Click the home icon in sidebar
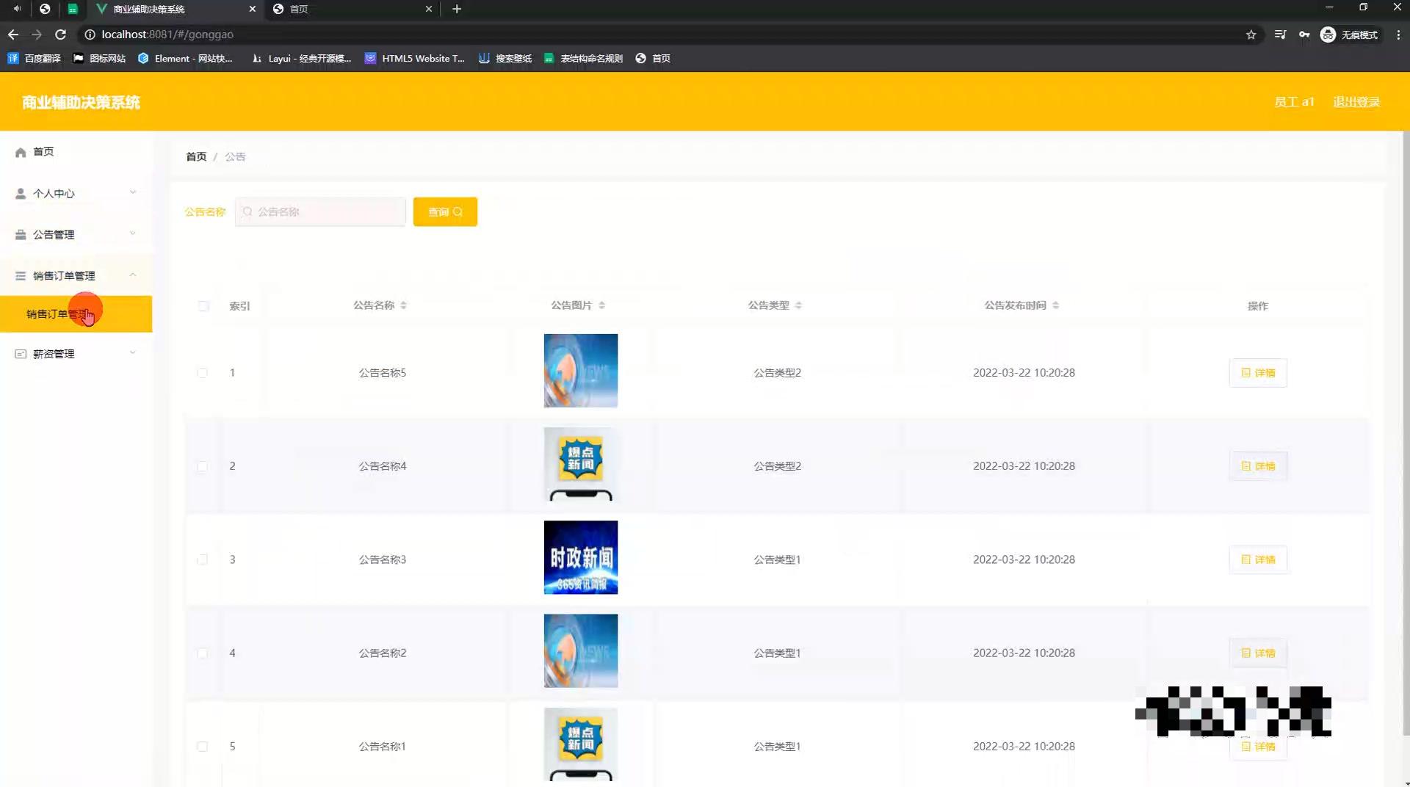 pos(21,152)
